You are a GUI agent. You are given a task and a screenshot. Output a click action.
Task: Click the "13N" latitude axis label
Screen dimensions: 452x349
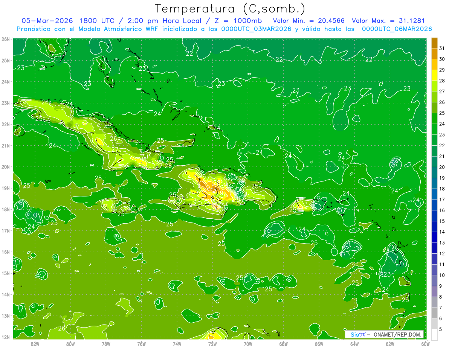pos(6,315)
